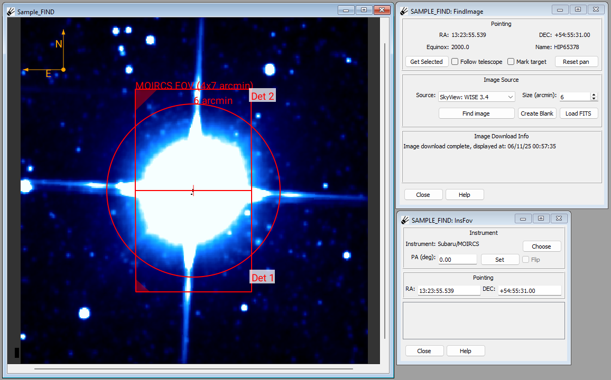Click the 6 arcmin circle label
The width and height of the screenshot is (611, 380).
click(x=213, y=101)
